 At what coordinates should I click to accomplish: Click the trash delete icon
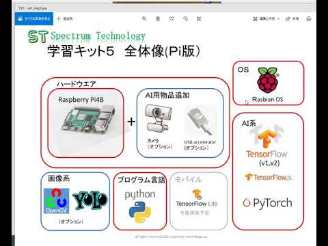pos(158,18)
